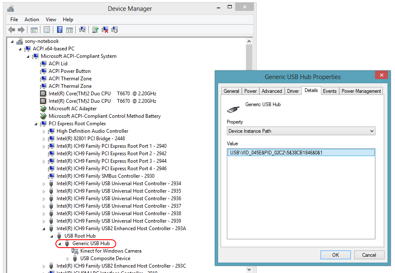Collapse the sony-notebook root node
The image size is (395, 273).
(x=12, y=42)
